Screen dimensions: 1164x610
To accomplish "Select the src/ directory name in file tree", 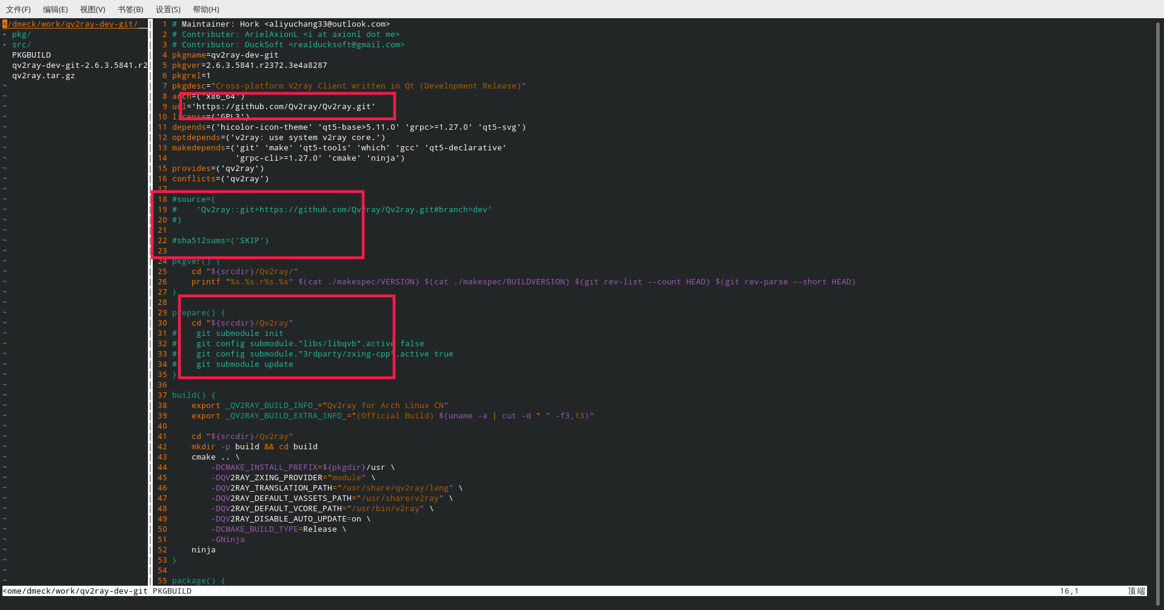I will [21, 45].
